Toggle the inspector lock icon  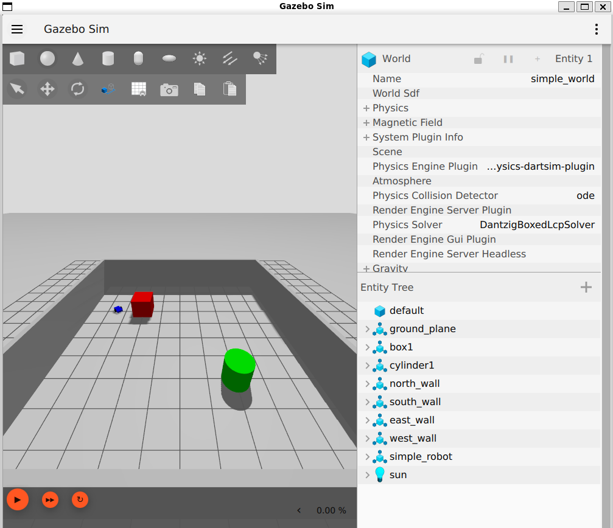(478, 59)
